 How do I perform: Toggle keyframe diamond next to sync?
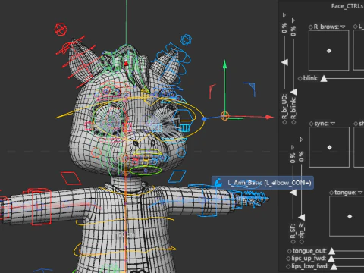tap(311, 124)
